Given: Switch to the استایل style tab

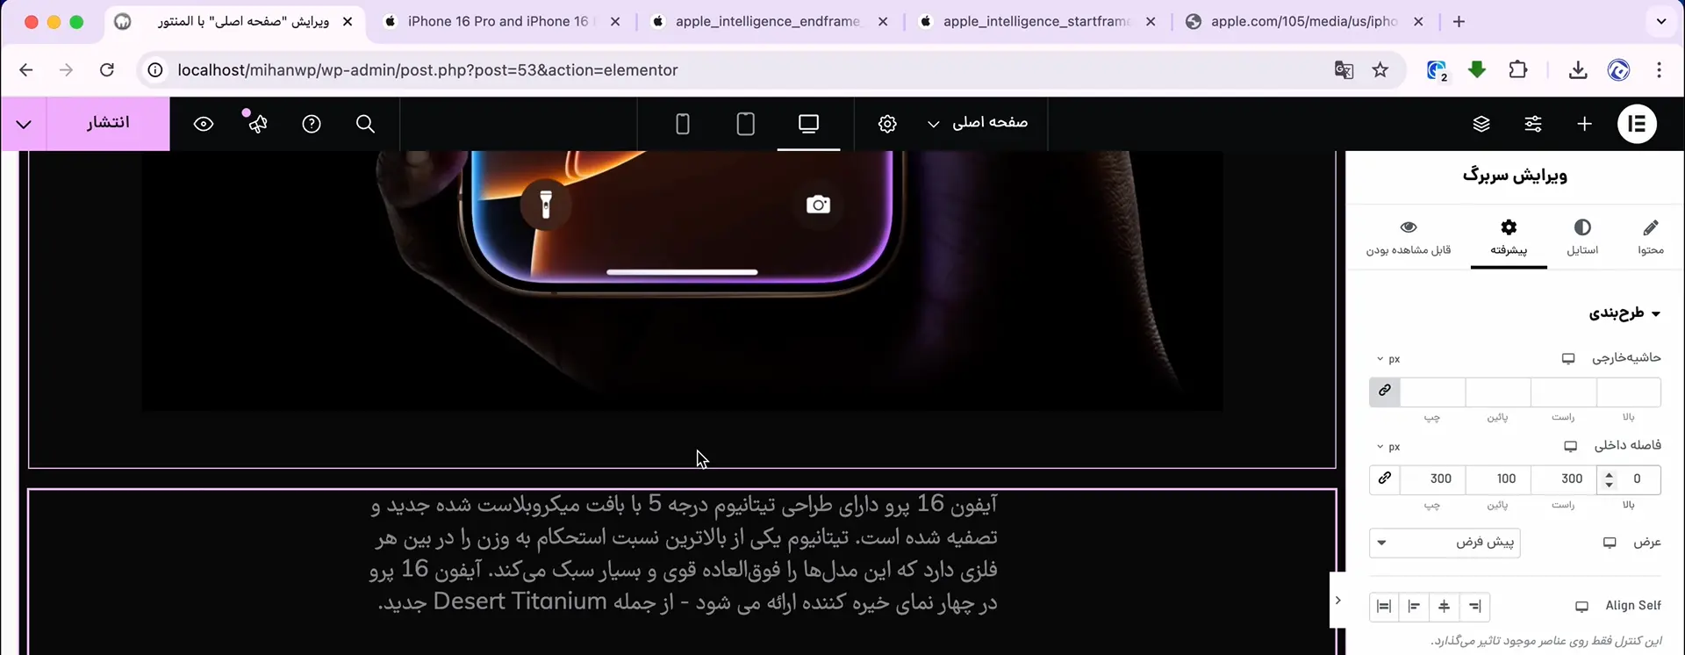Looking at the screenshot, I should pyautogui.click(x=1582, y=237).
